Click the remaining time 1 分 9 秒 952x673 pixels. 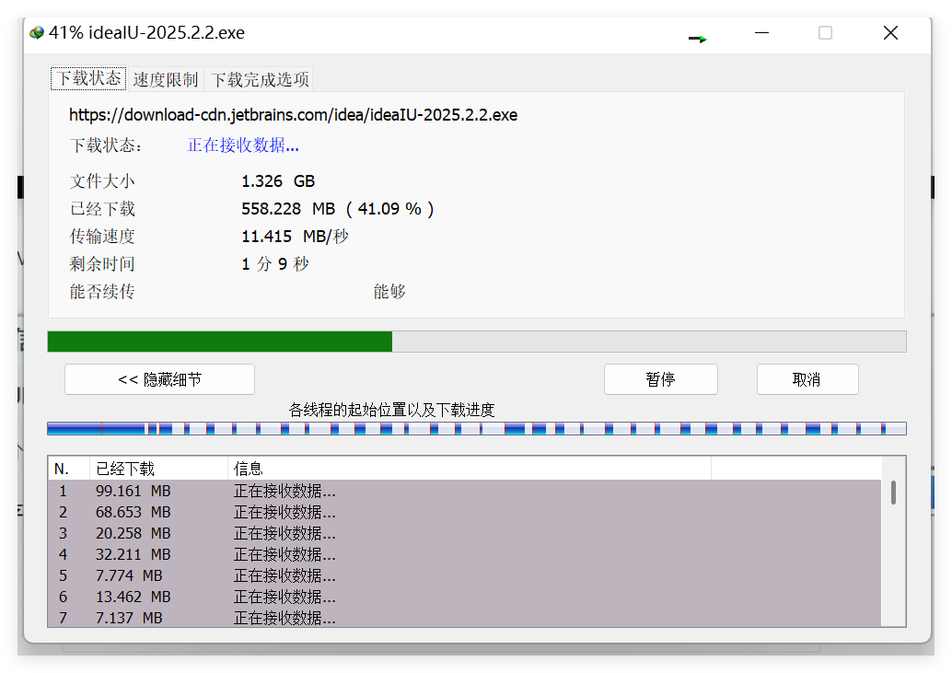275,263
